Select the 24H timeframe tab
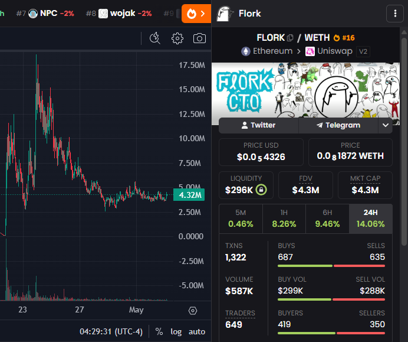The image size is (408, 342). click(x=370, y=219)
